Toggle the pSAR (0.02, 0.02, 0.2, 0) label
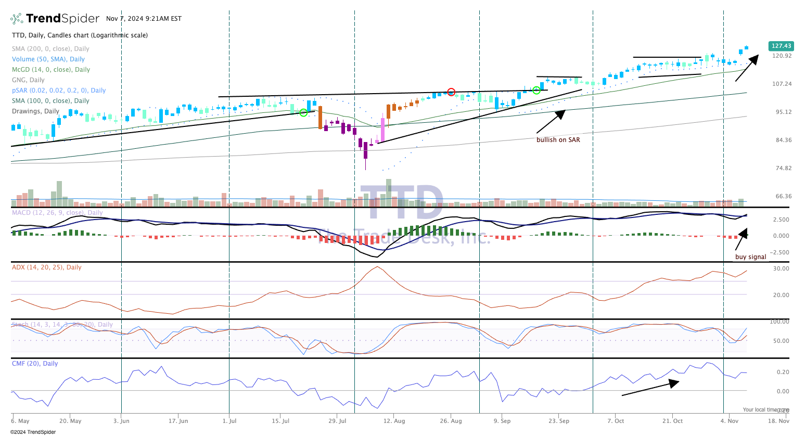805x437 pixels. 59,91
